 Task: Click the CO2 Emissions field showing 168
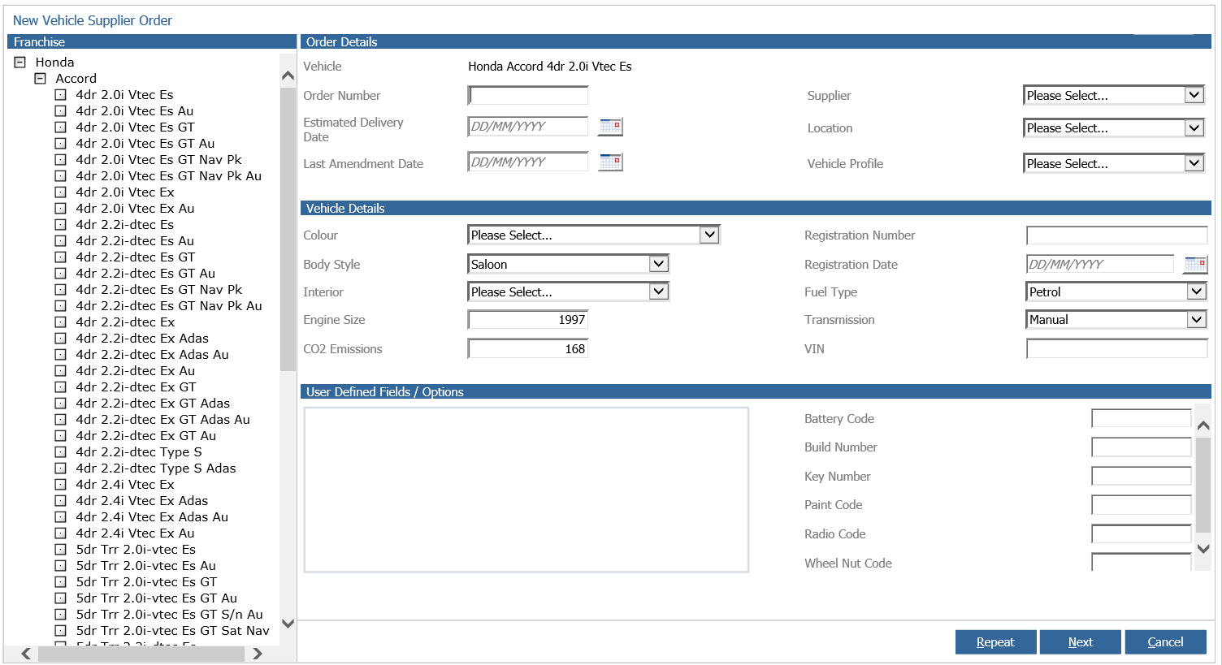tap(528, 349)
